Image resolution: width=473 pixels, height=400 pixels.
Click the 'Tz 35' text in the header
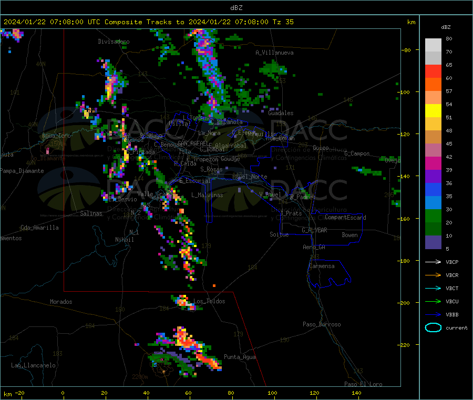(x=283, y=22)
